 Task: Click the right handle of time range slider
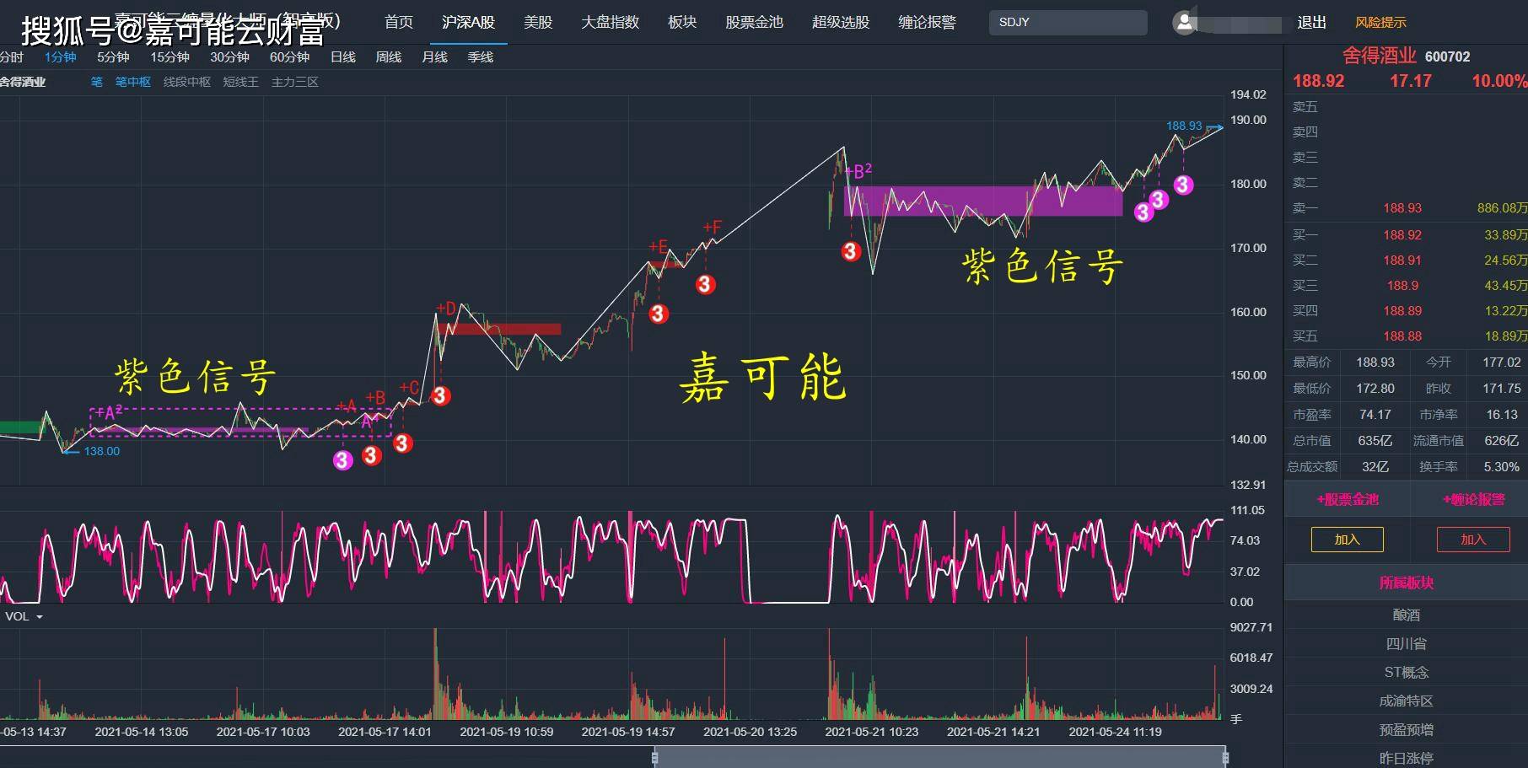tap(1225, 757)
